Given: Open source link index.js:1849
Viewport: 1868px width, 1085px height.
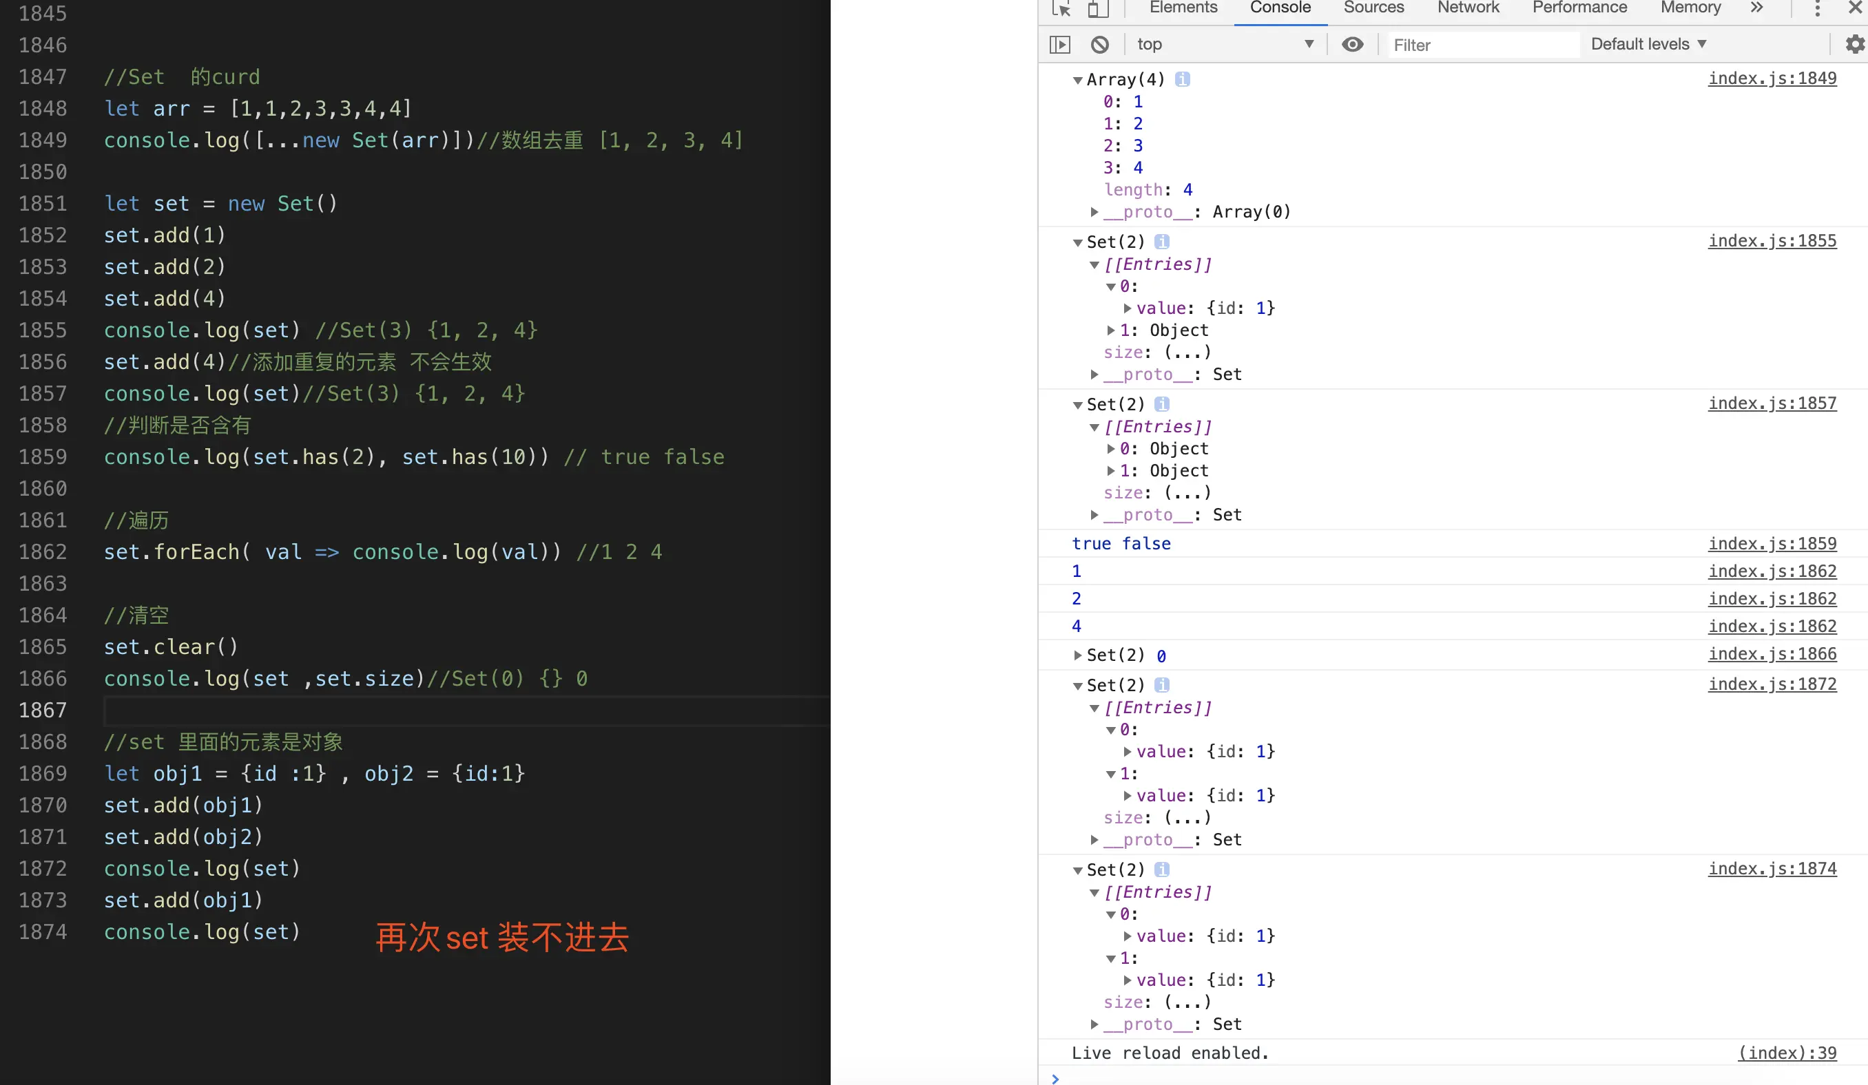Looking at the screenshot, I should pyautogui.click(x=1772, y=78).
